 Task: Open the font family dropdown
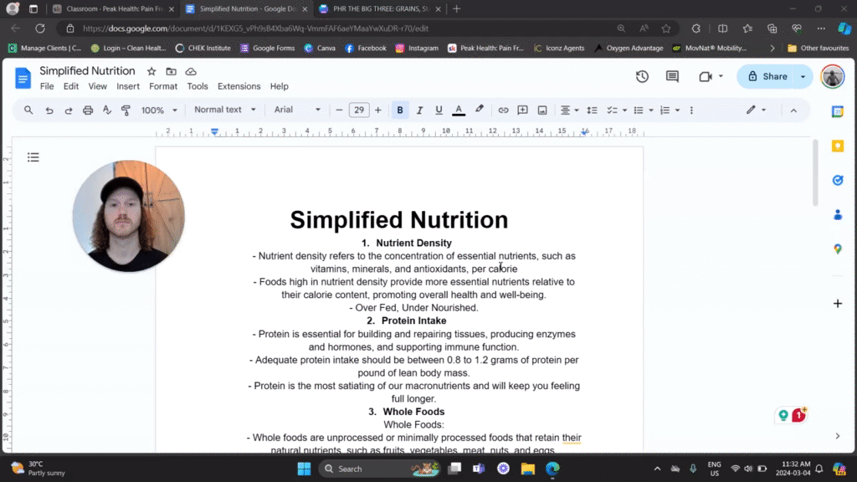296,110
